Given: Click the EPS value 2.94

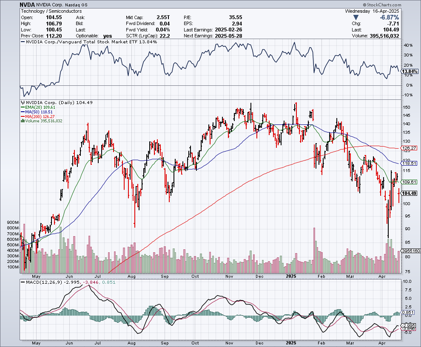Looking at the screenshot, I should point(237,24).
